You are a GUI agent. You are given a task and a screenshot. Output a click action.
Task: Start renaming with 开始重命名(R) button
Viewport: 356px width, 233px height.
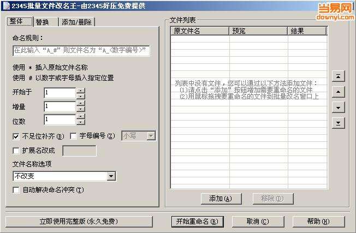click(x=197, y=222)
